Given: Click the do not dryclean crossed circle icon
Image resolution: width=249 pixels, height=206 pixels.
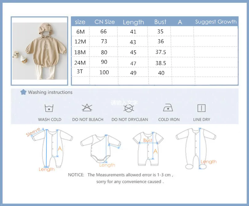Looking at the screenshot, I should 128,109.
